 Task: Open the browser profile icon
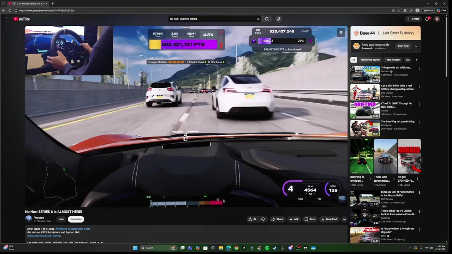click(417, 11)
